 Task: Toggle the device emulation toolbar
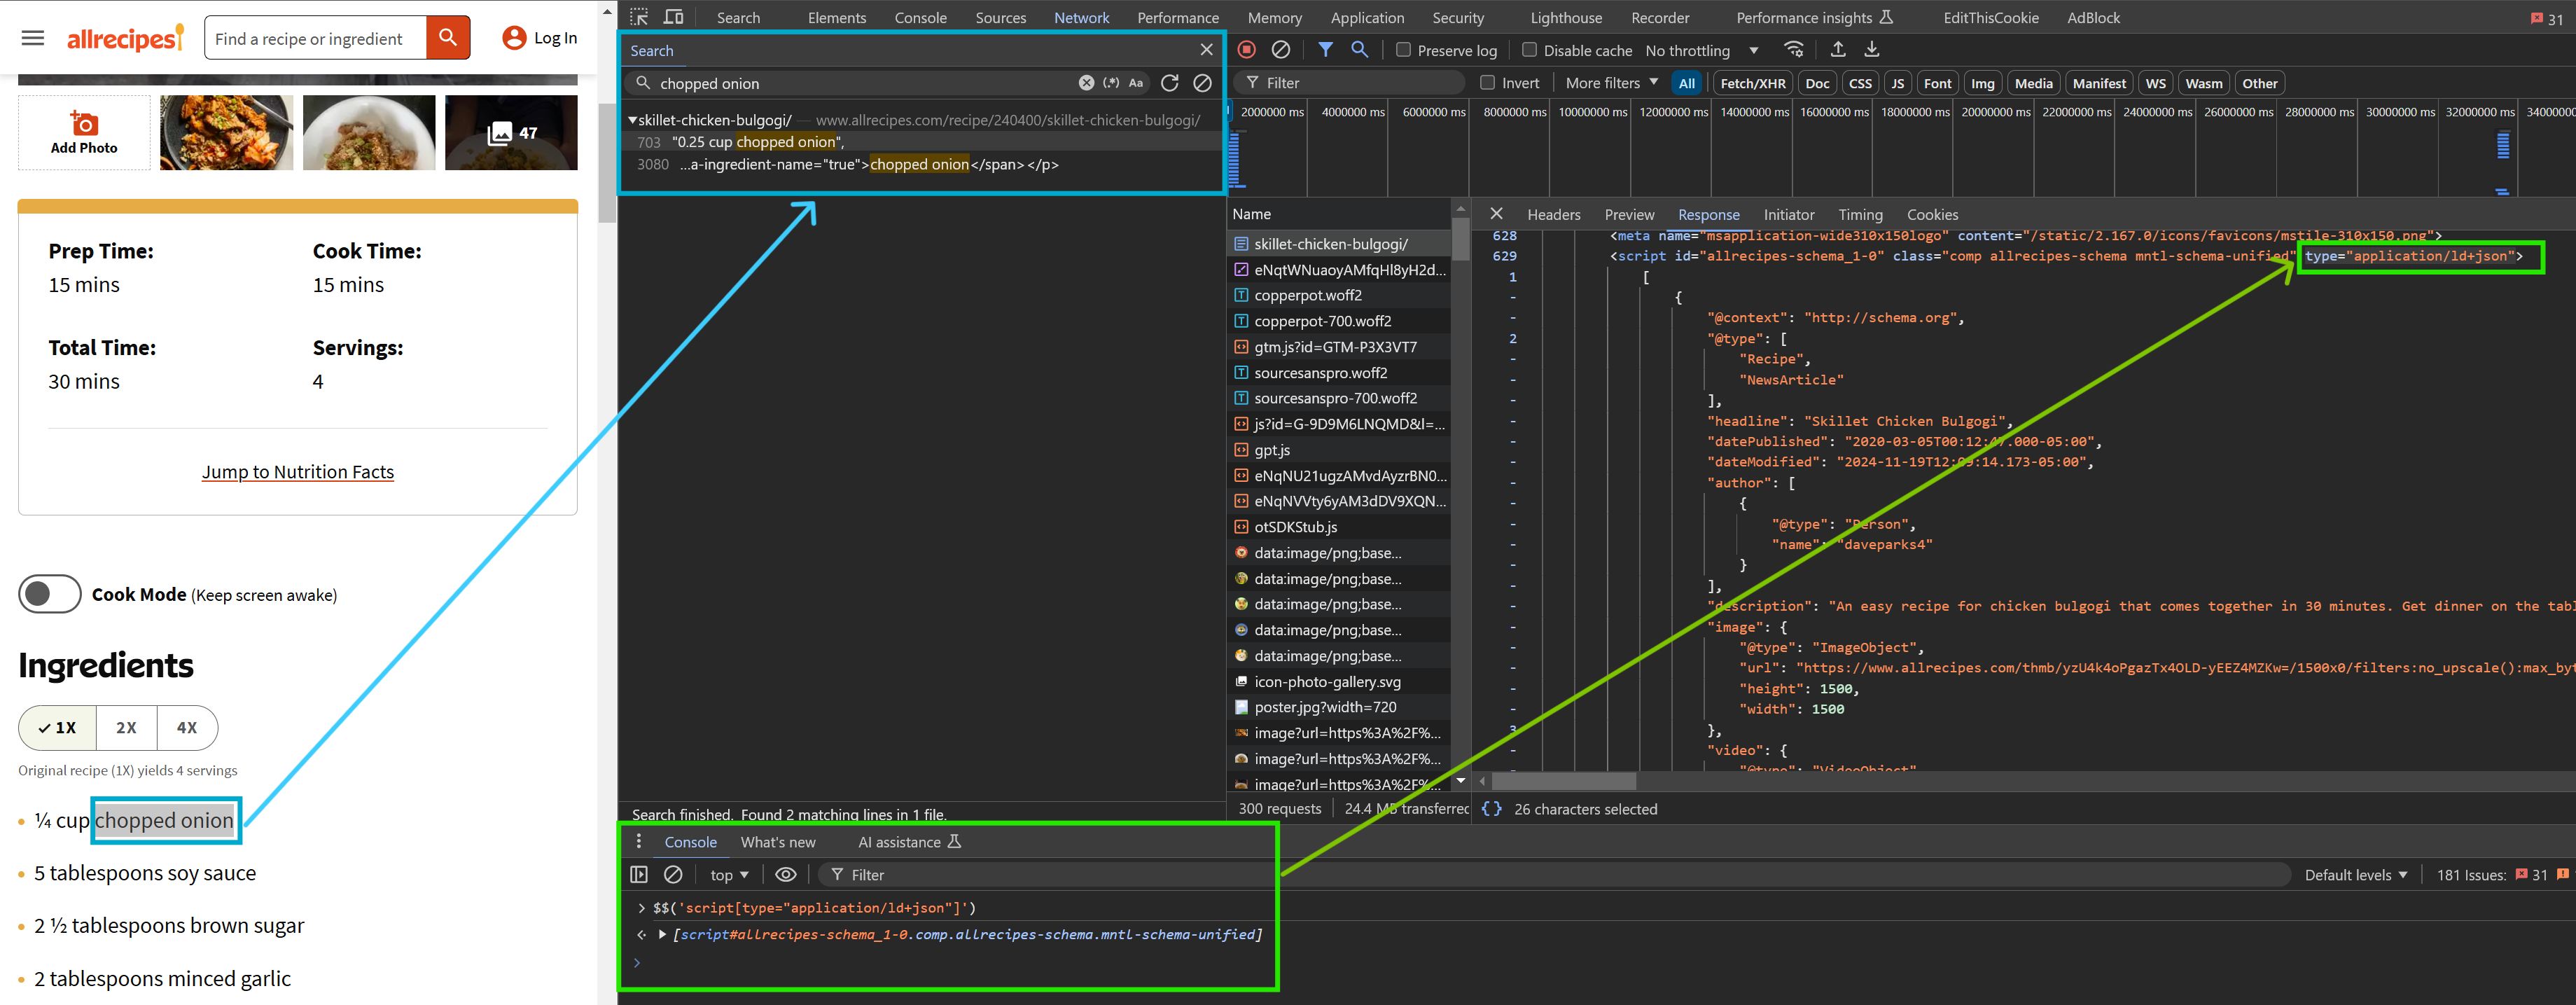673,17
